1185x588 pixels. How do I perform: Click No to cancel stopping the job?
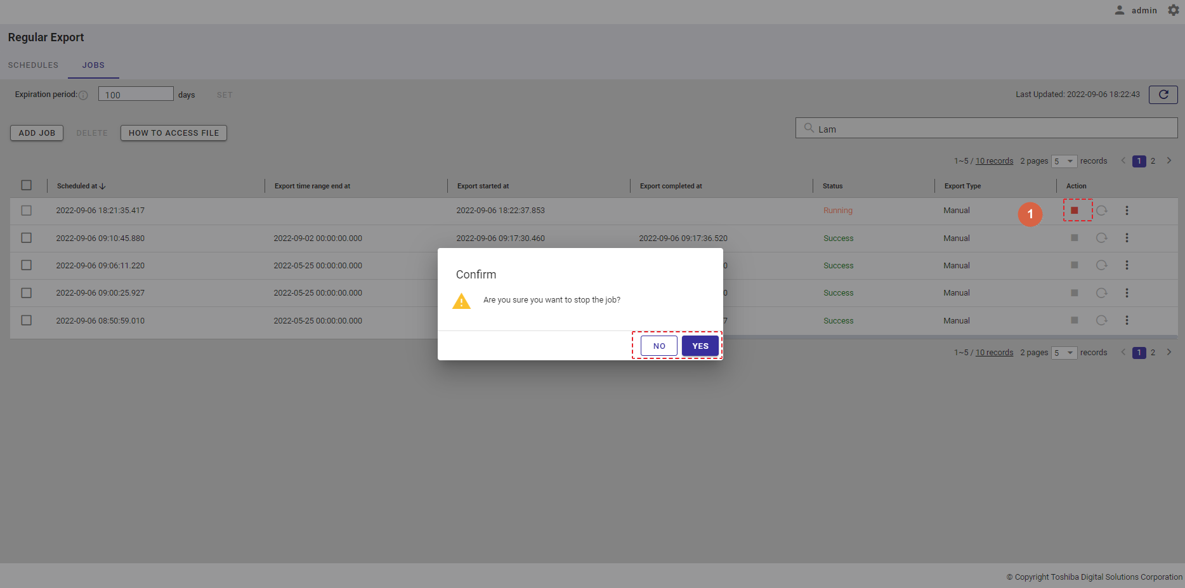[659, 346]
